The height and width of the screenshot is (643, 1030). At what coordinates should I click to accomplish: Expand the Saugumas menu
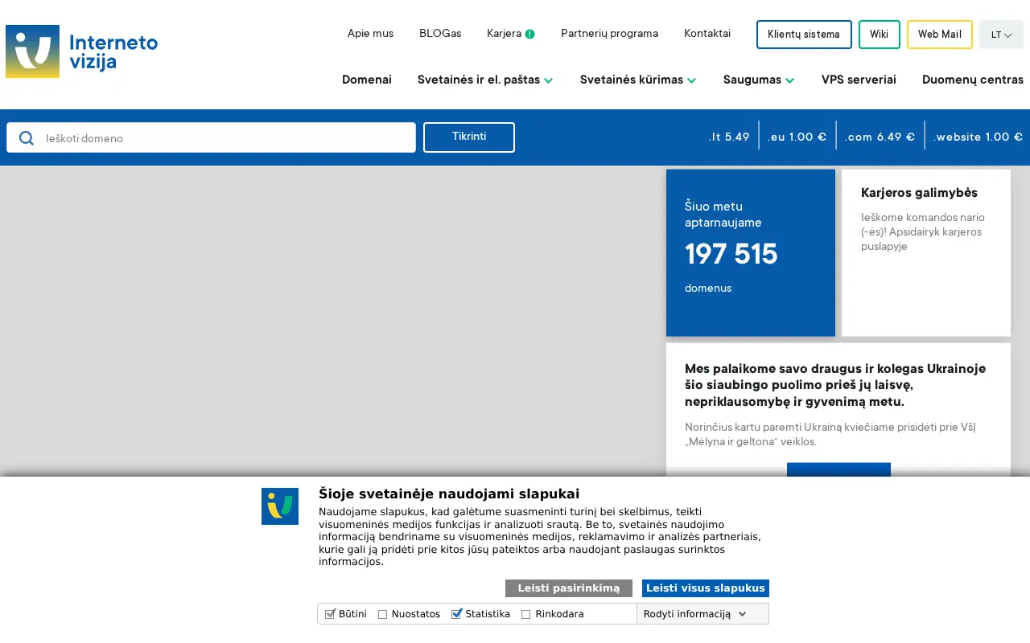759,80
